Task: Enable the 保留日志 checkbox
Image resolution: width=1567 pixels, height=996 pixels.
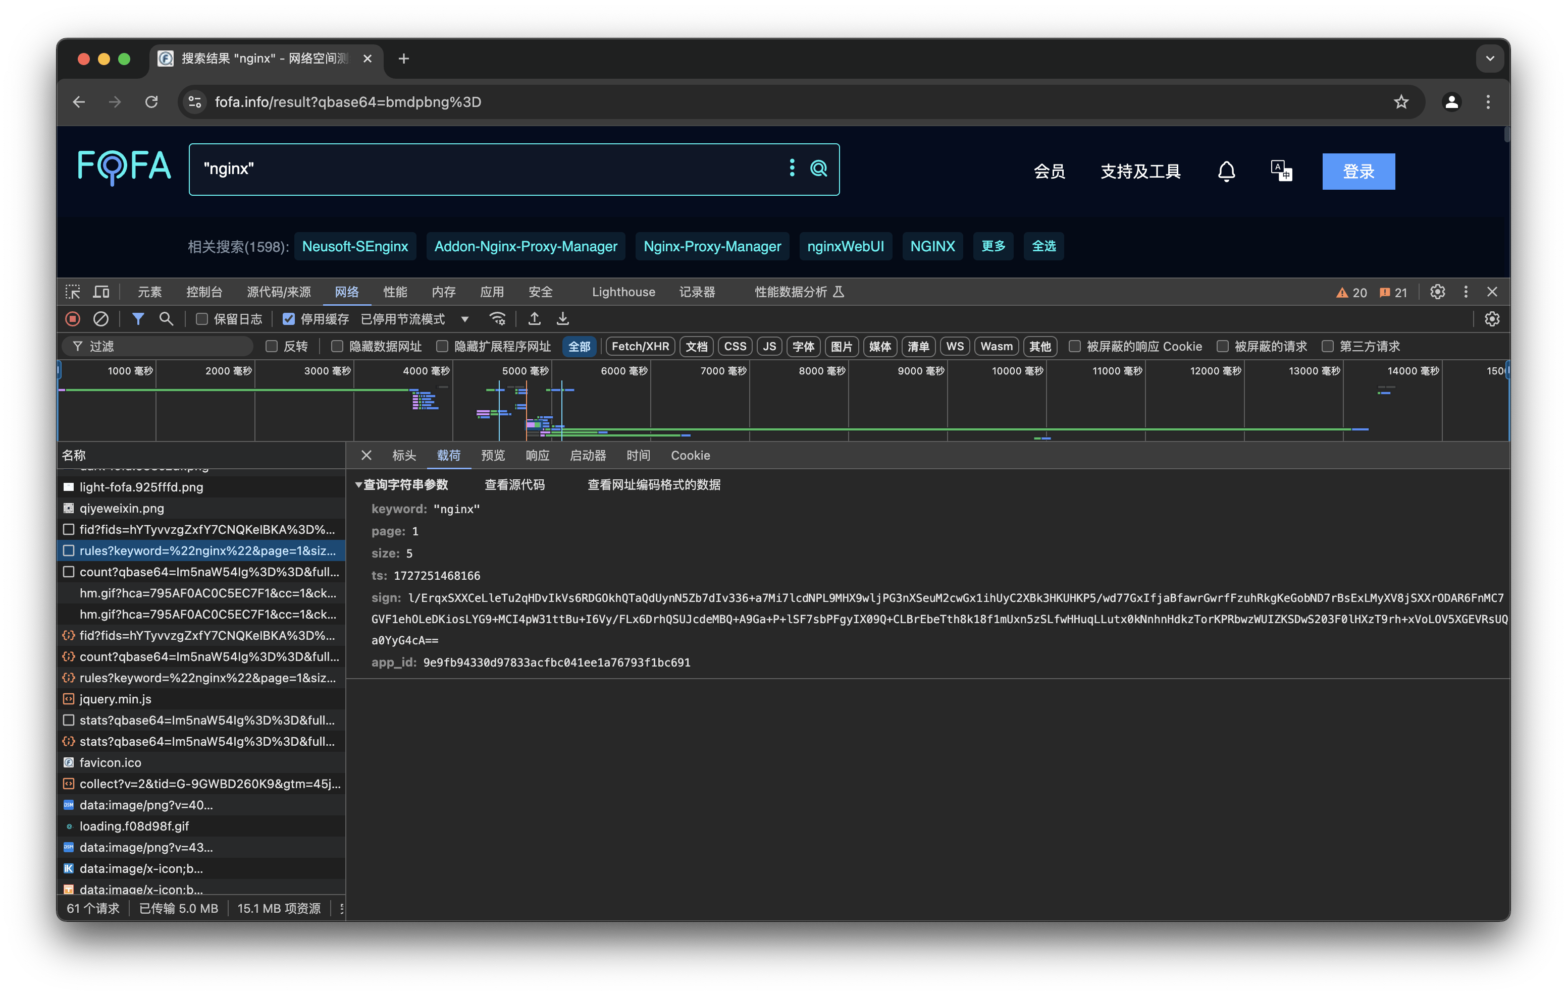Action: (202, 319)
